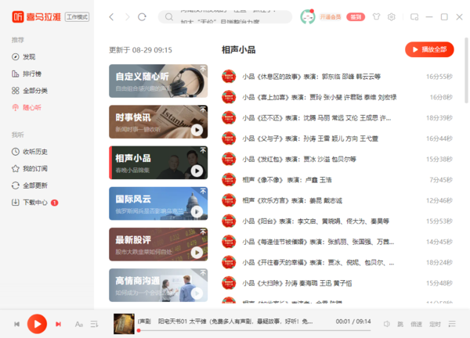Click the 跳 skip-intro option
The image size is (470, 338).
(400, 324)
